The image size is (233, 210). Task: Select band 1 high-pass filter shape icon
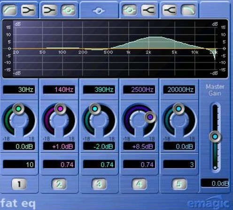(x=10, y=10)
